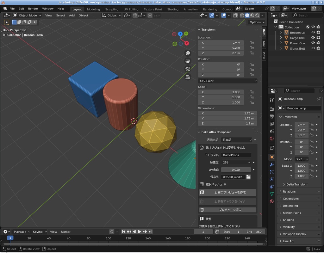Select wireframe viewport shading
324x253 pixels.
click(242, 15)
